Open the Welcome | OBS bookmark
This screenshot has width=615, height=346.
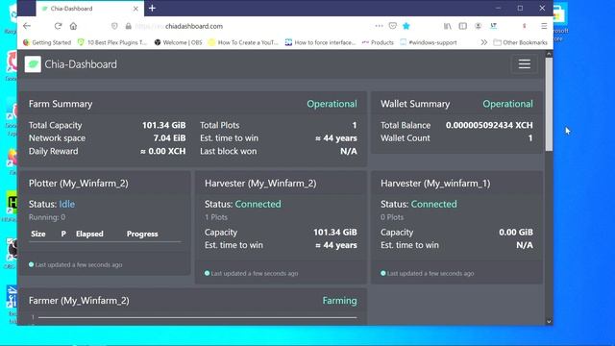178,42
